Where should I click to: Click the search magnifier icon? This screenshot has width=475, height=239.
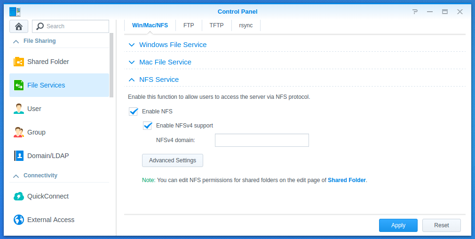point(40,26)
